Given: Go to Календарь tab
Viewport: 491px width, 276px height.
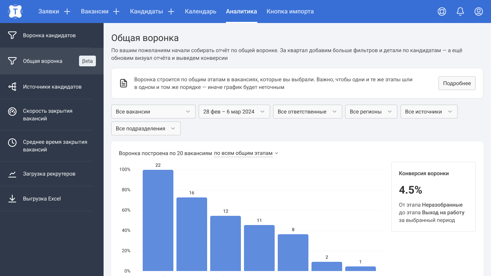Looking at the screenshot, I should (201, 11).
